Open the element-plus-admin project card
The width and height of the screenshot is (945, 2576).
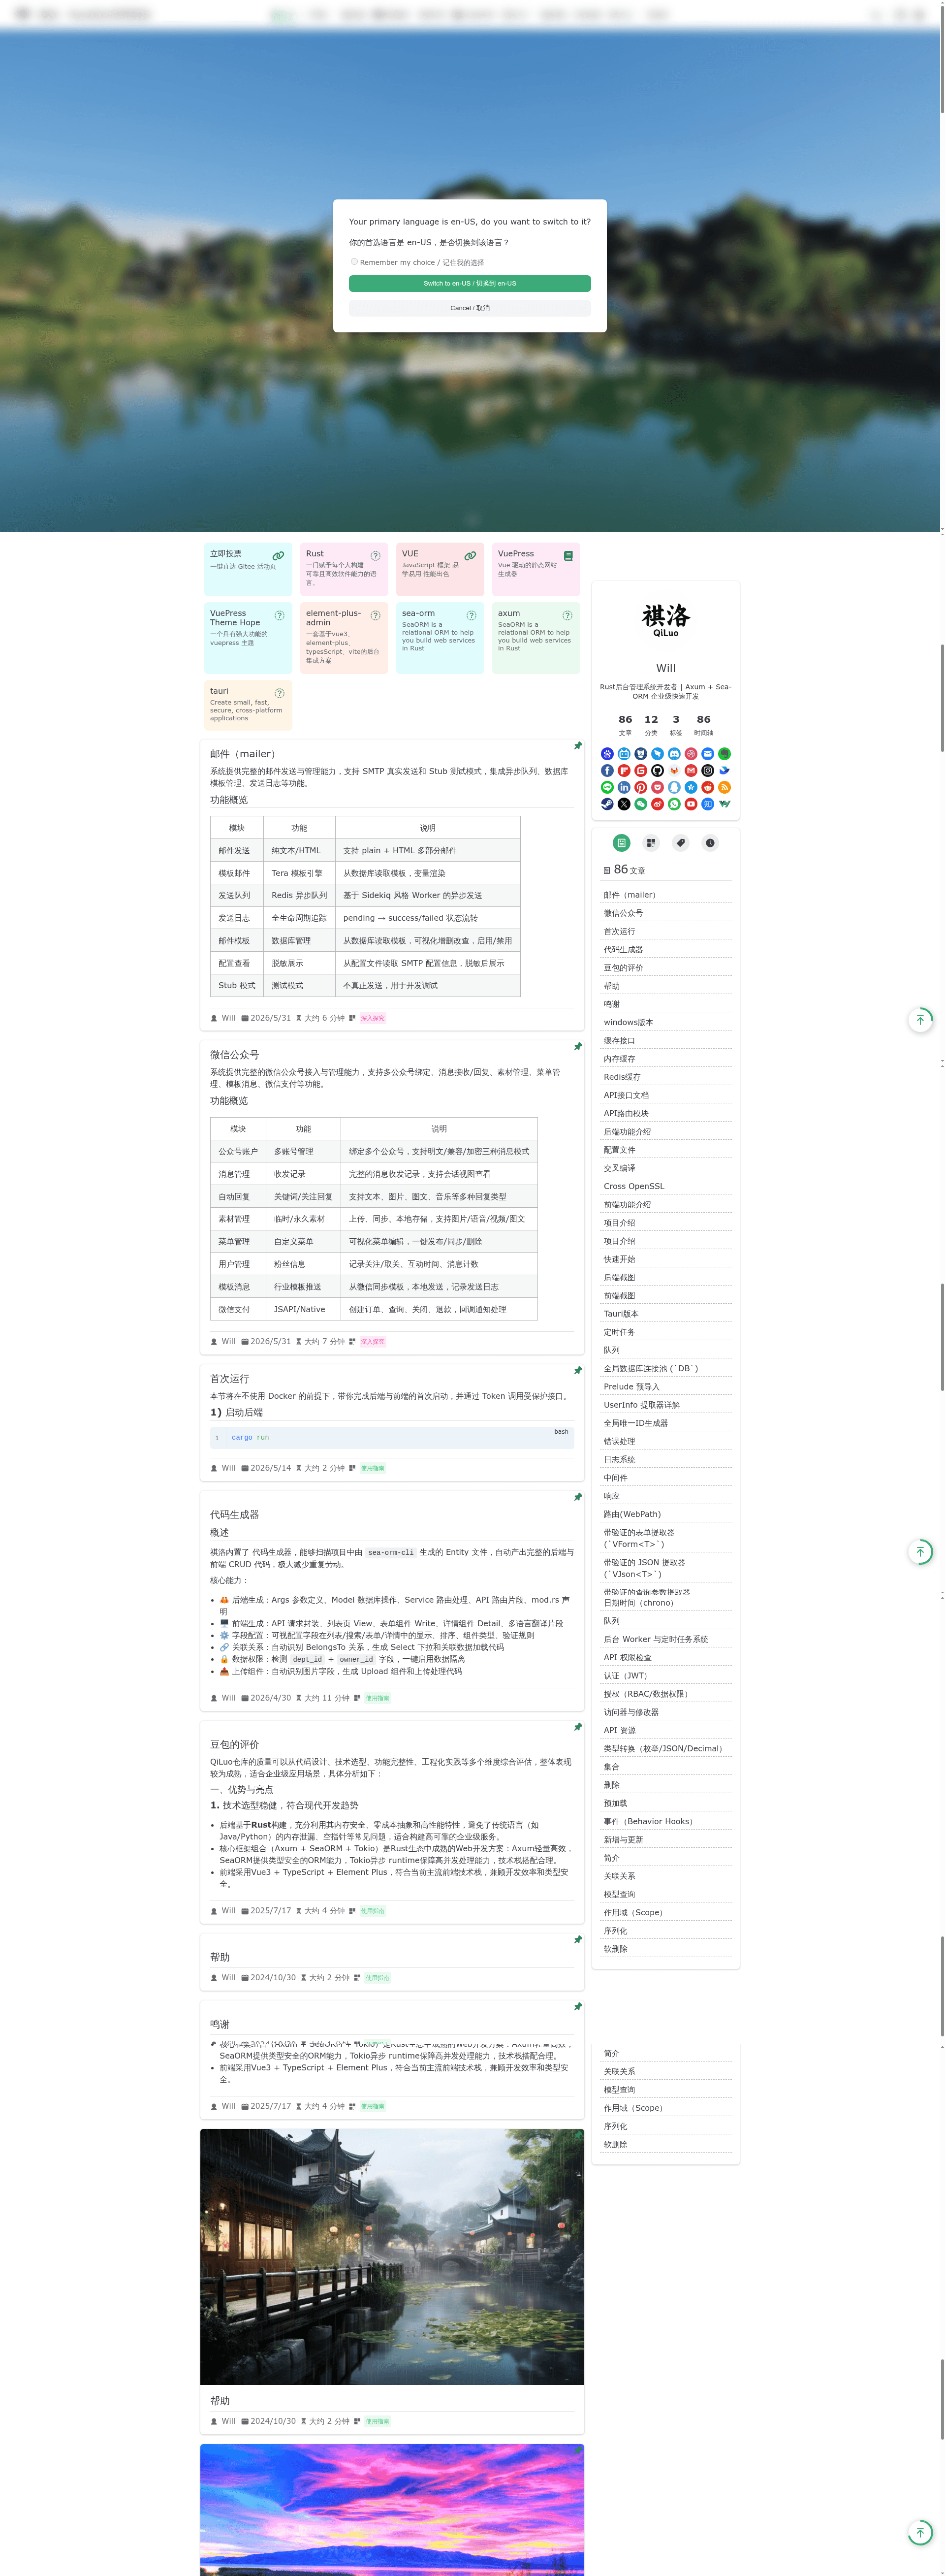click(x=344, y=638)
